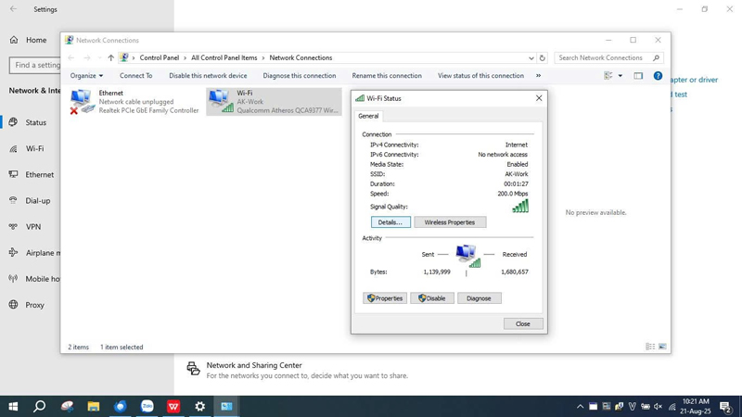Go back with the Settings back arrow
Viewport: 742px width, 417px height.
[x=13, y=9]
